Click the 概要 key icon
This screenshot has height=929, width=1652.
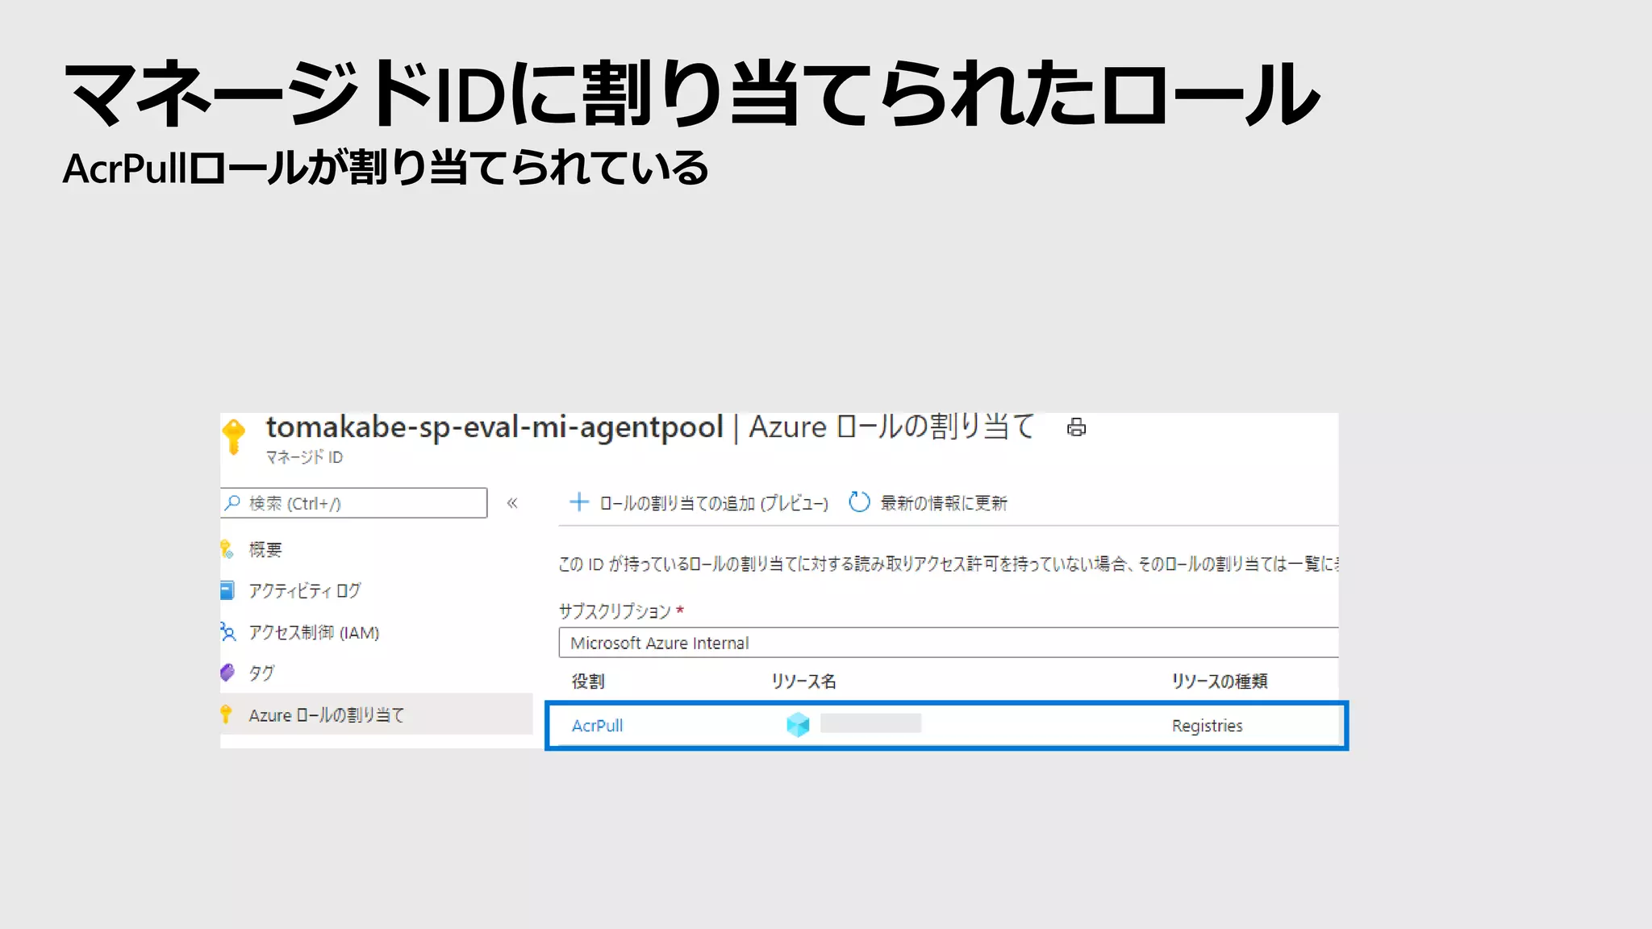[227, 549]
